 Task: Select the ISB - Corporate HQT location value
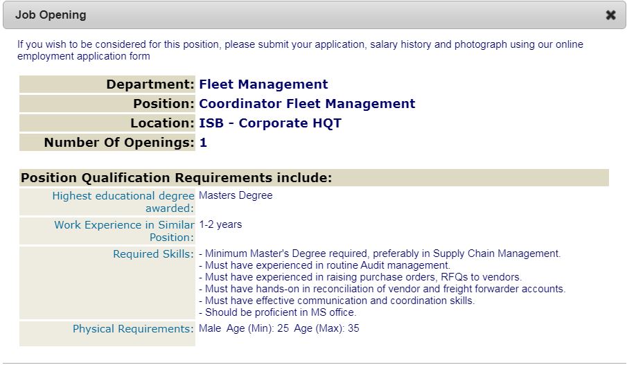(x=270, y=123)
